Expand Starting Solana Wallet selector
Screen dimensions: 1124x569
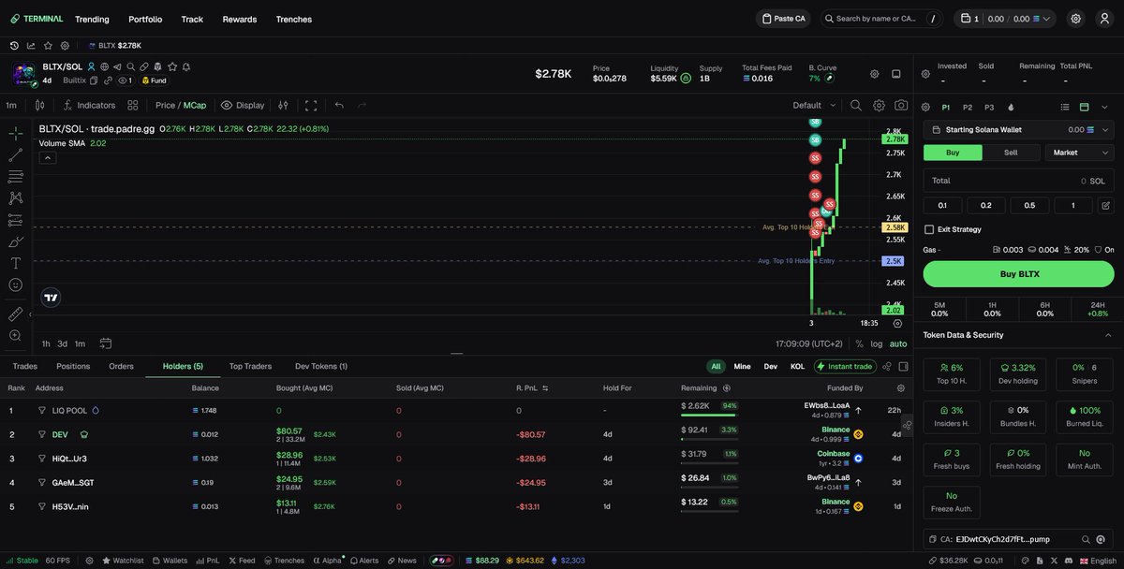tap(1018, 130)
